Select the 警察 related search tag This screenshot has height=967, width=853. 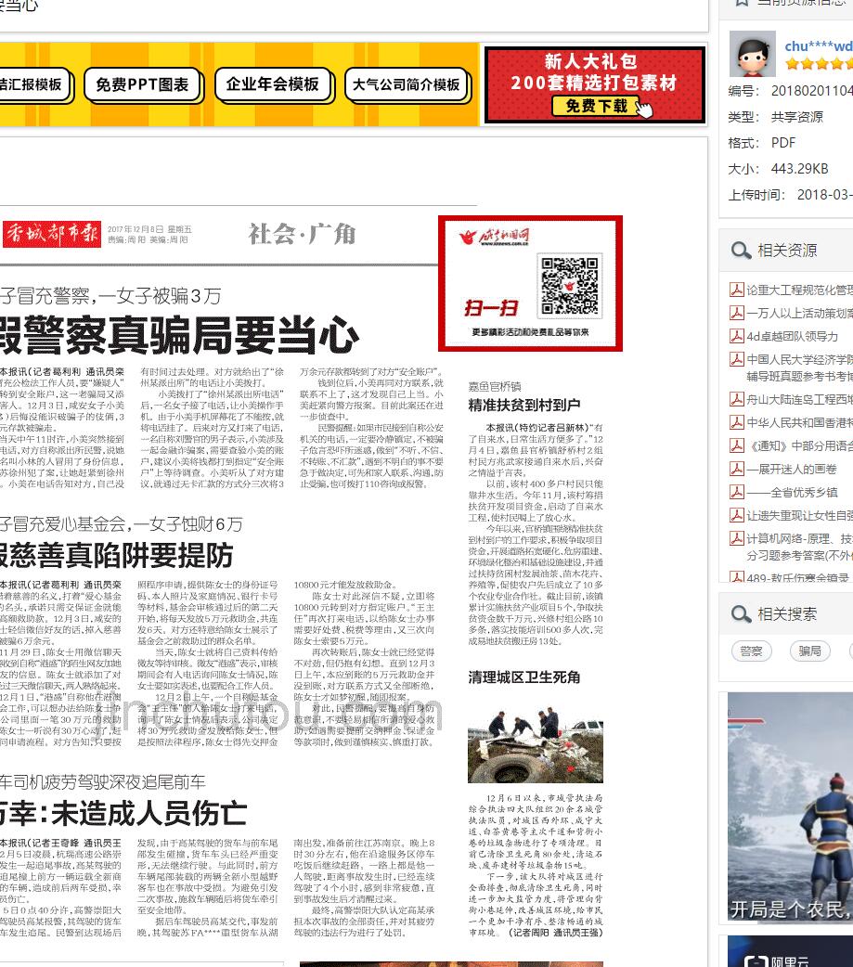751,651
